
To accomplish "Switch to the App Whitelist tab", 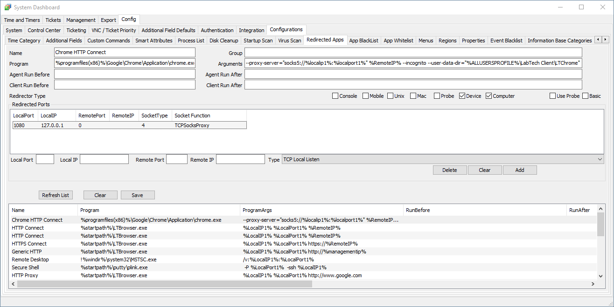I will (x=398, y=41).
